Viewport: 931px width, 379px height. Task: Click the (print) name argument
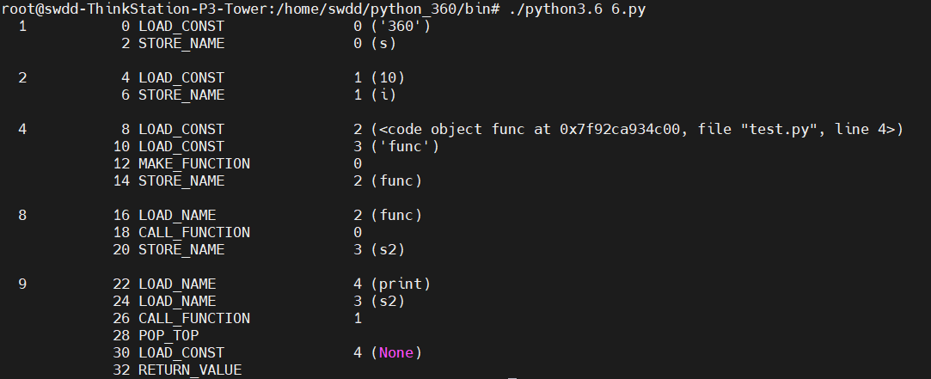pos(400,284)
